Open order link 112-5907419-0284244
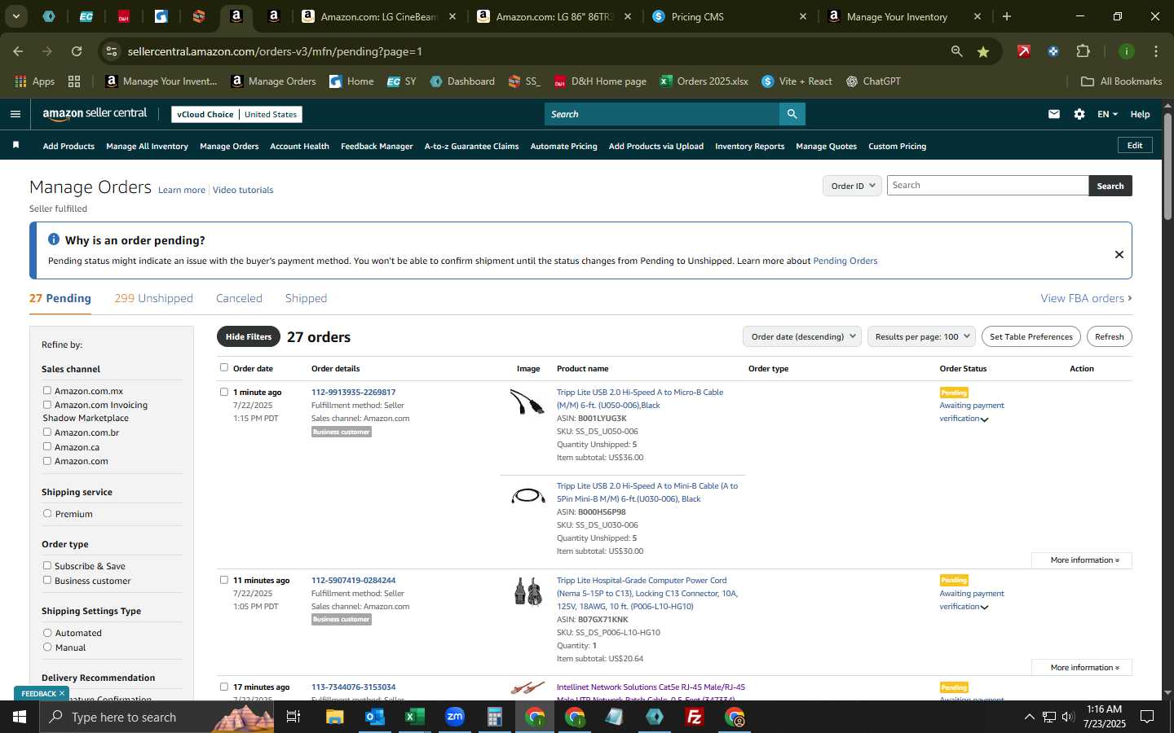Viewport: 1174px width, 733px height. (x=353, y=581)
